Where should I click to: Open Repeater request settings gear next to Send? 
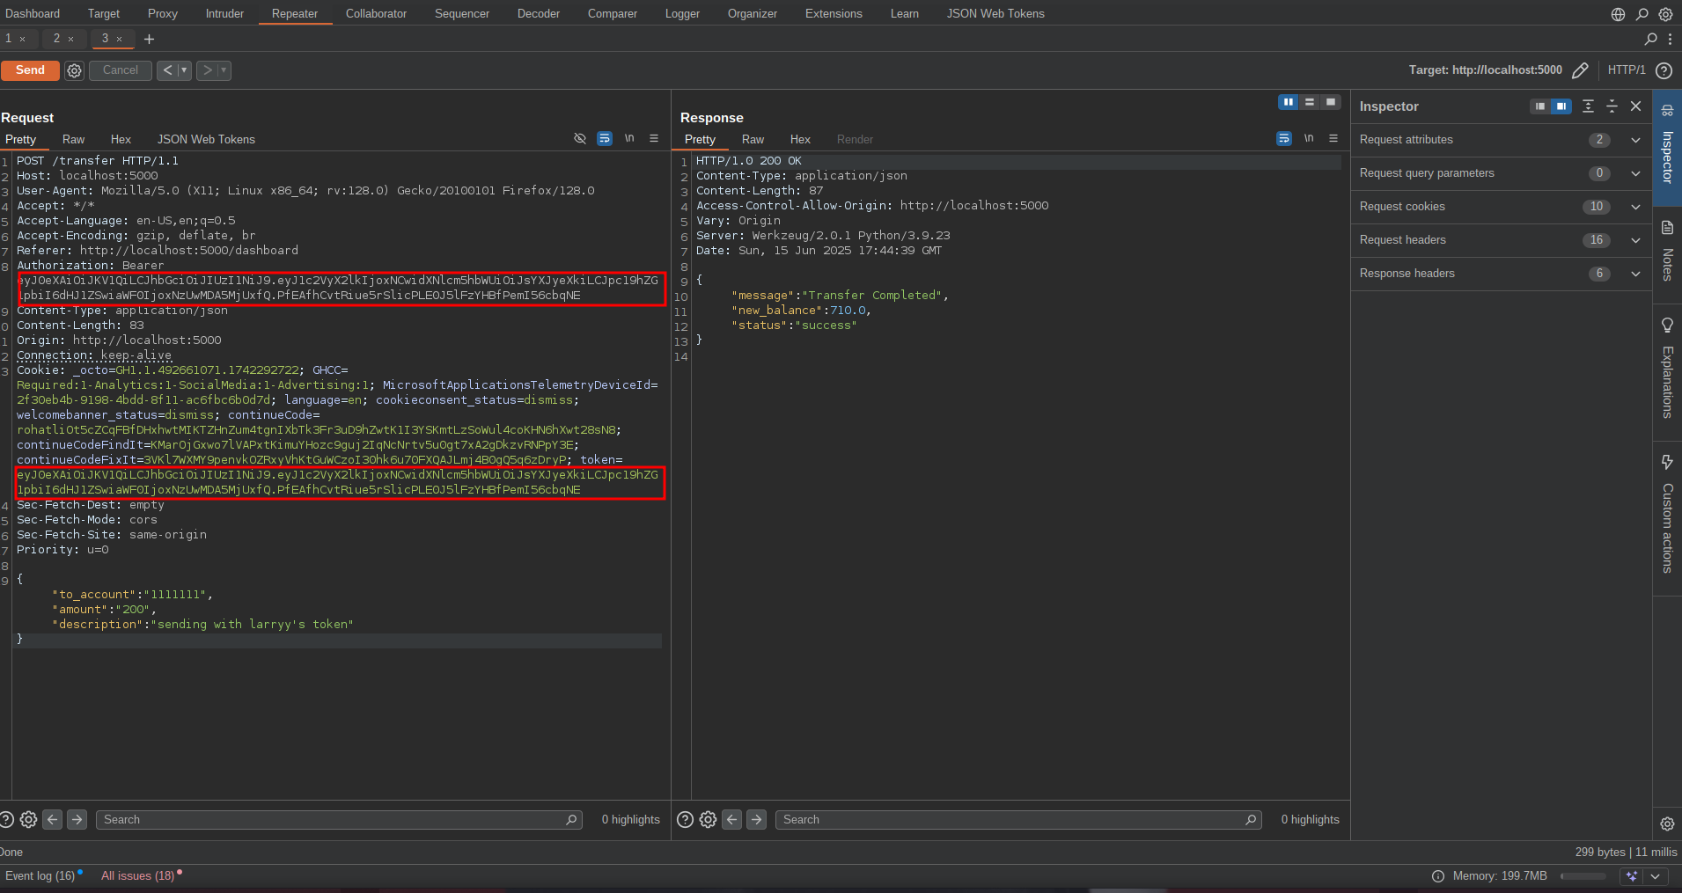(75, 70)
